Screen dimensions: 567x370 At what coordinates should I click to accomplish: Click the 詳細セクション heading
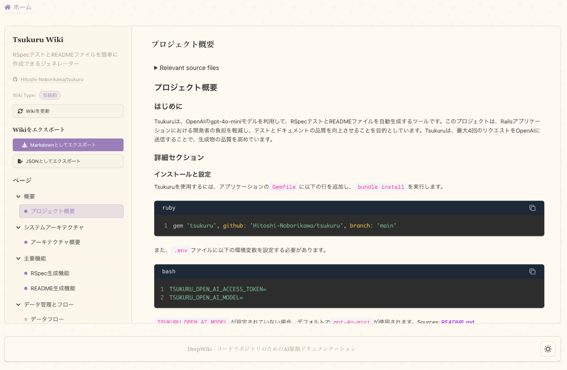pos(179,157)
